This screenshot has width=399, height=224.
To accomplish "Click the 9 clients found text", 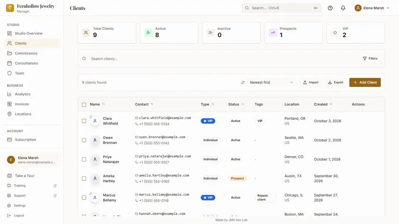I will point(94,82).
